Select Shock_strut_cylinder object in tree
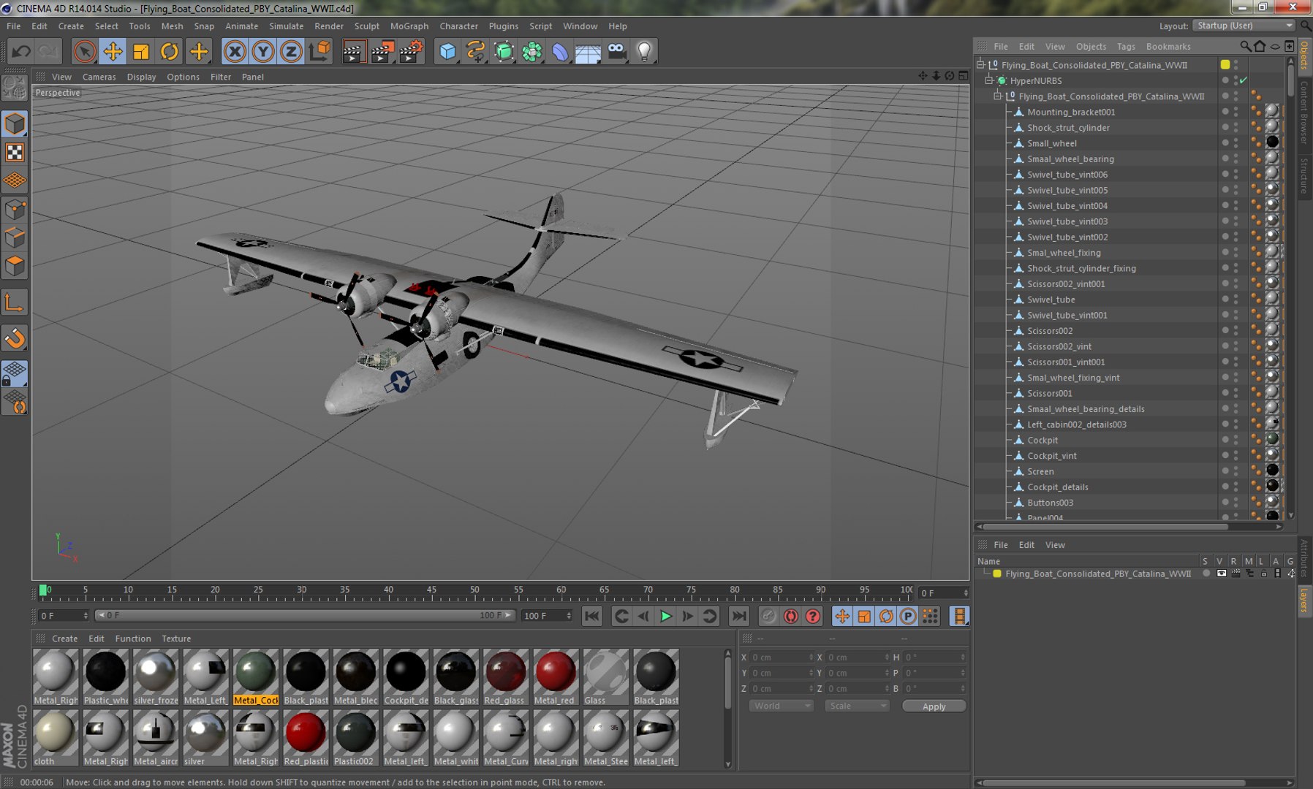 point(1068,127)
